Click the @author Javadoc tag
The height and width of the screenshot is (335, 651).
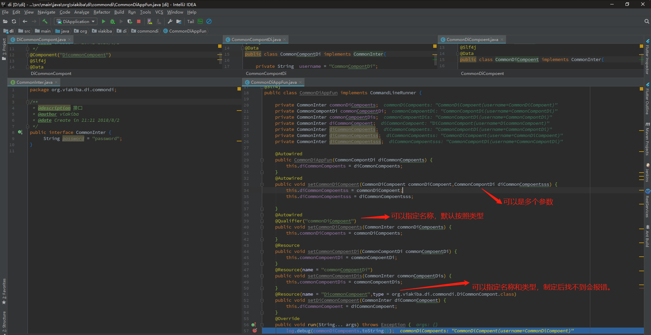tap(47, 114)
